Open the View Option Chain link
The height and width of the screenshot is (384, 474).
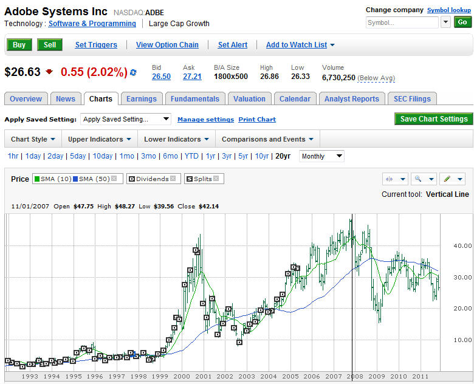[x=167, y=45]
